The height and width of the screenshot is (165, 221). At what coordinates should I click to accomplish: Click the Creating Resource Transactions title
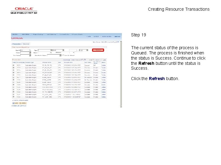[179, 9]
